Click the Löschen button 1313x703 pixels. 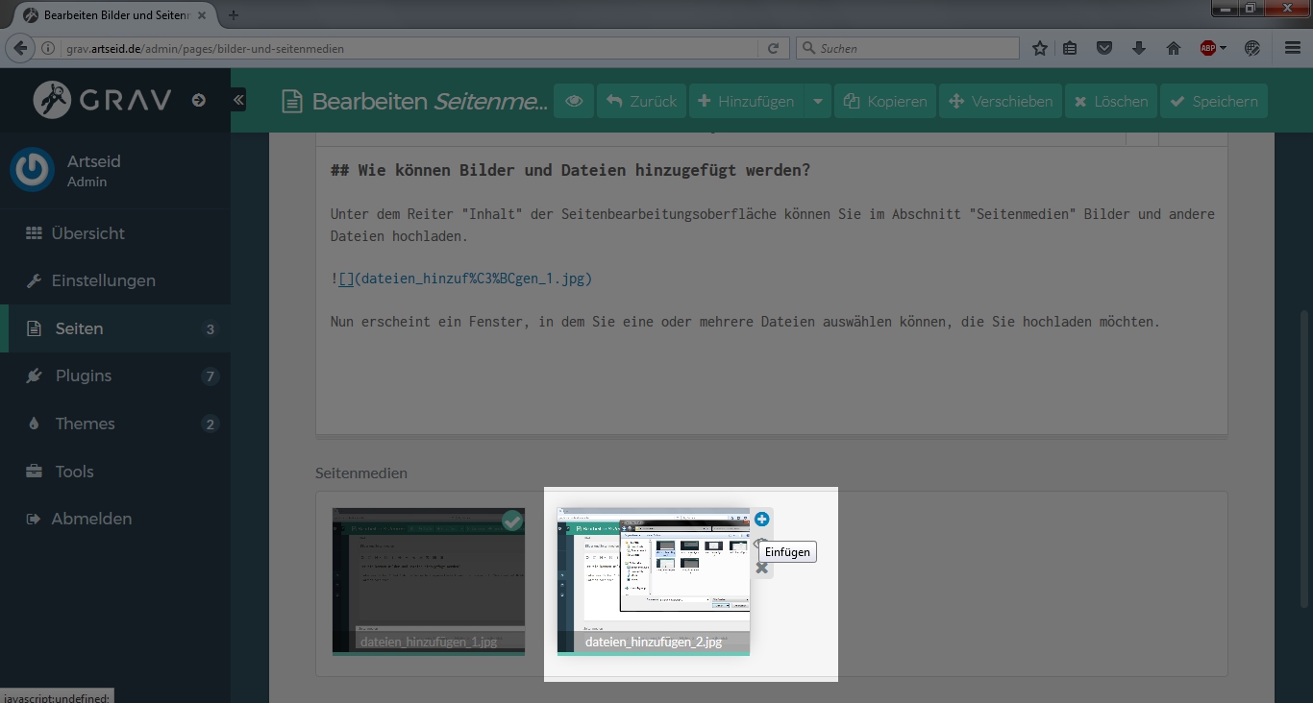click(1110, 101)
